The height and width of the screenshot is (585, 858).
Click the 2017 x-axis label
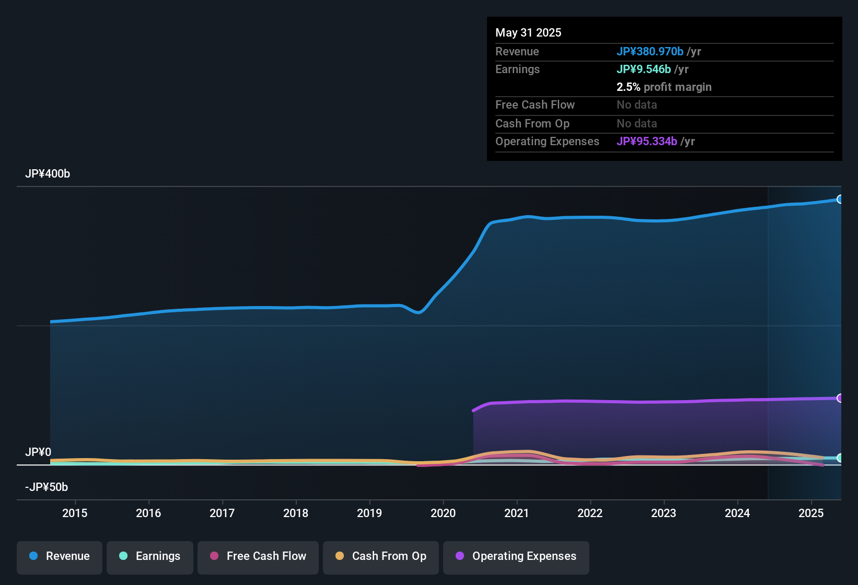pyautogui.click(x=222, y=513)
